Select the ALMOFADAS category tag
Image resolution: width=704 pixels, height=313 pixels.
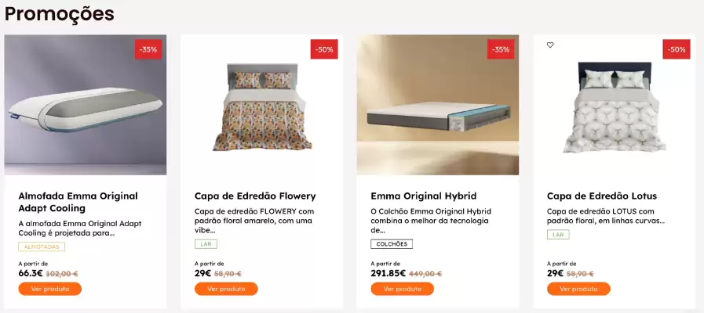(x=42, y=246)
